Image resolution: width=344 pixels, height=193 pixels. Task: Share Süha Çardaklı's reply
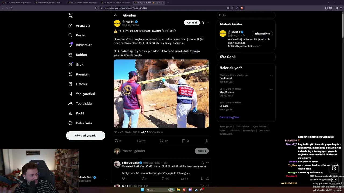(x=207, y=179)
